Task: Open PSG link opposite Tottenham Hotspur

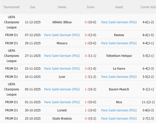Action: click(62, 56)
